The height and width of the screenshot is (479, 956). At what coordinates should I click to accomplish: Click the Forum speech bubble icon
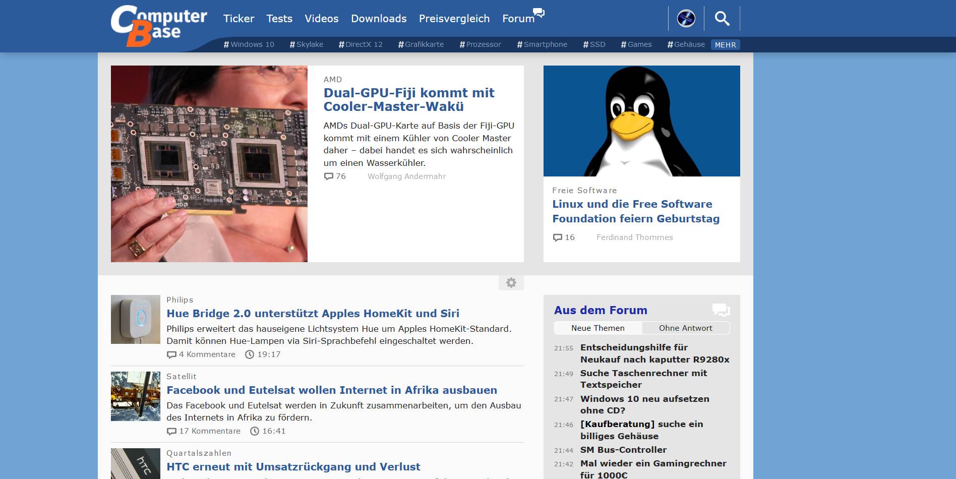(539, 13)
